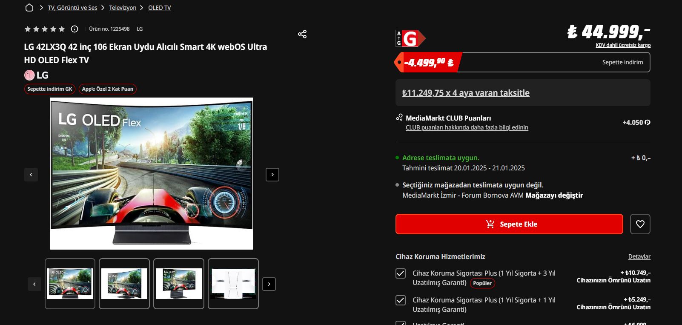The image size is (682, 325).
Task: Select third thumbnail TV with stand
Action: [179, 284]
